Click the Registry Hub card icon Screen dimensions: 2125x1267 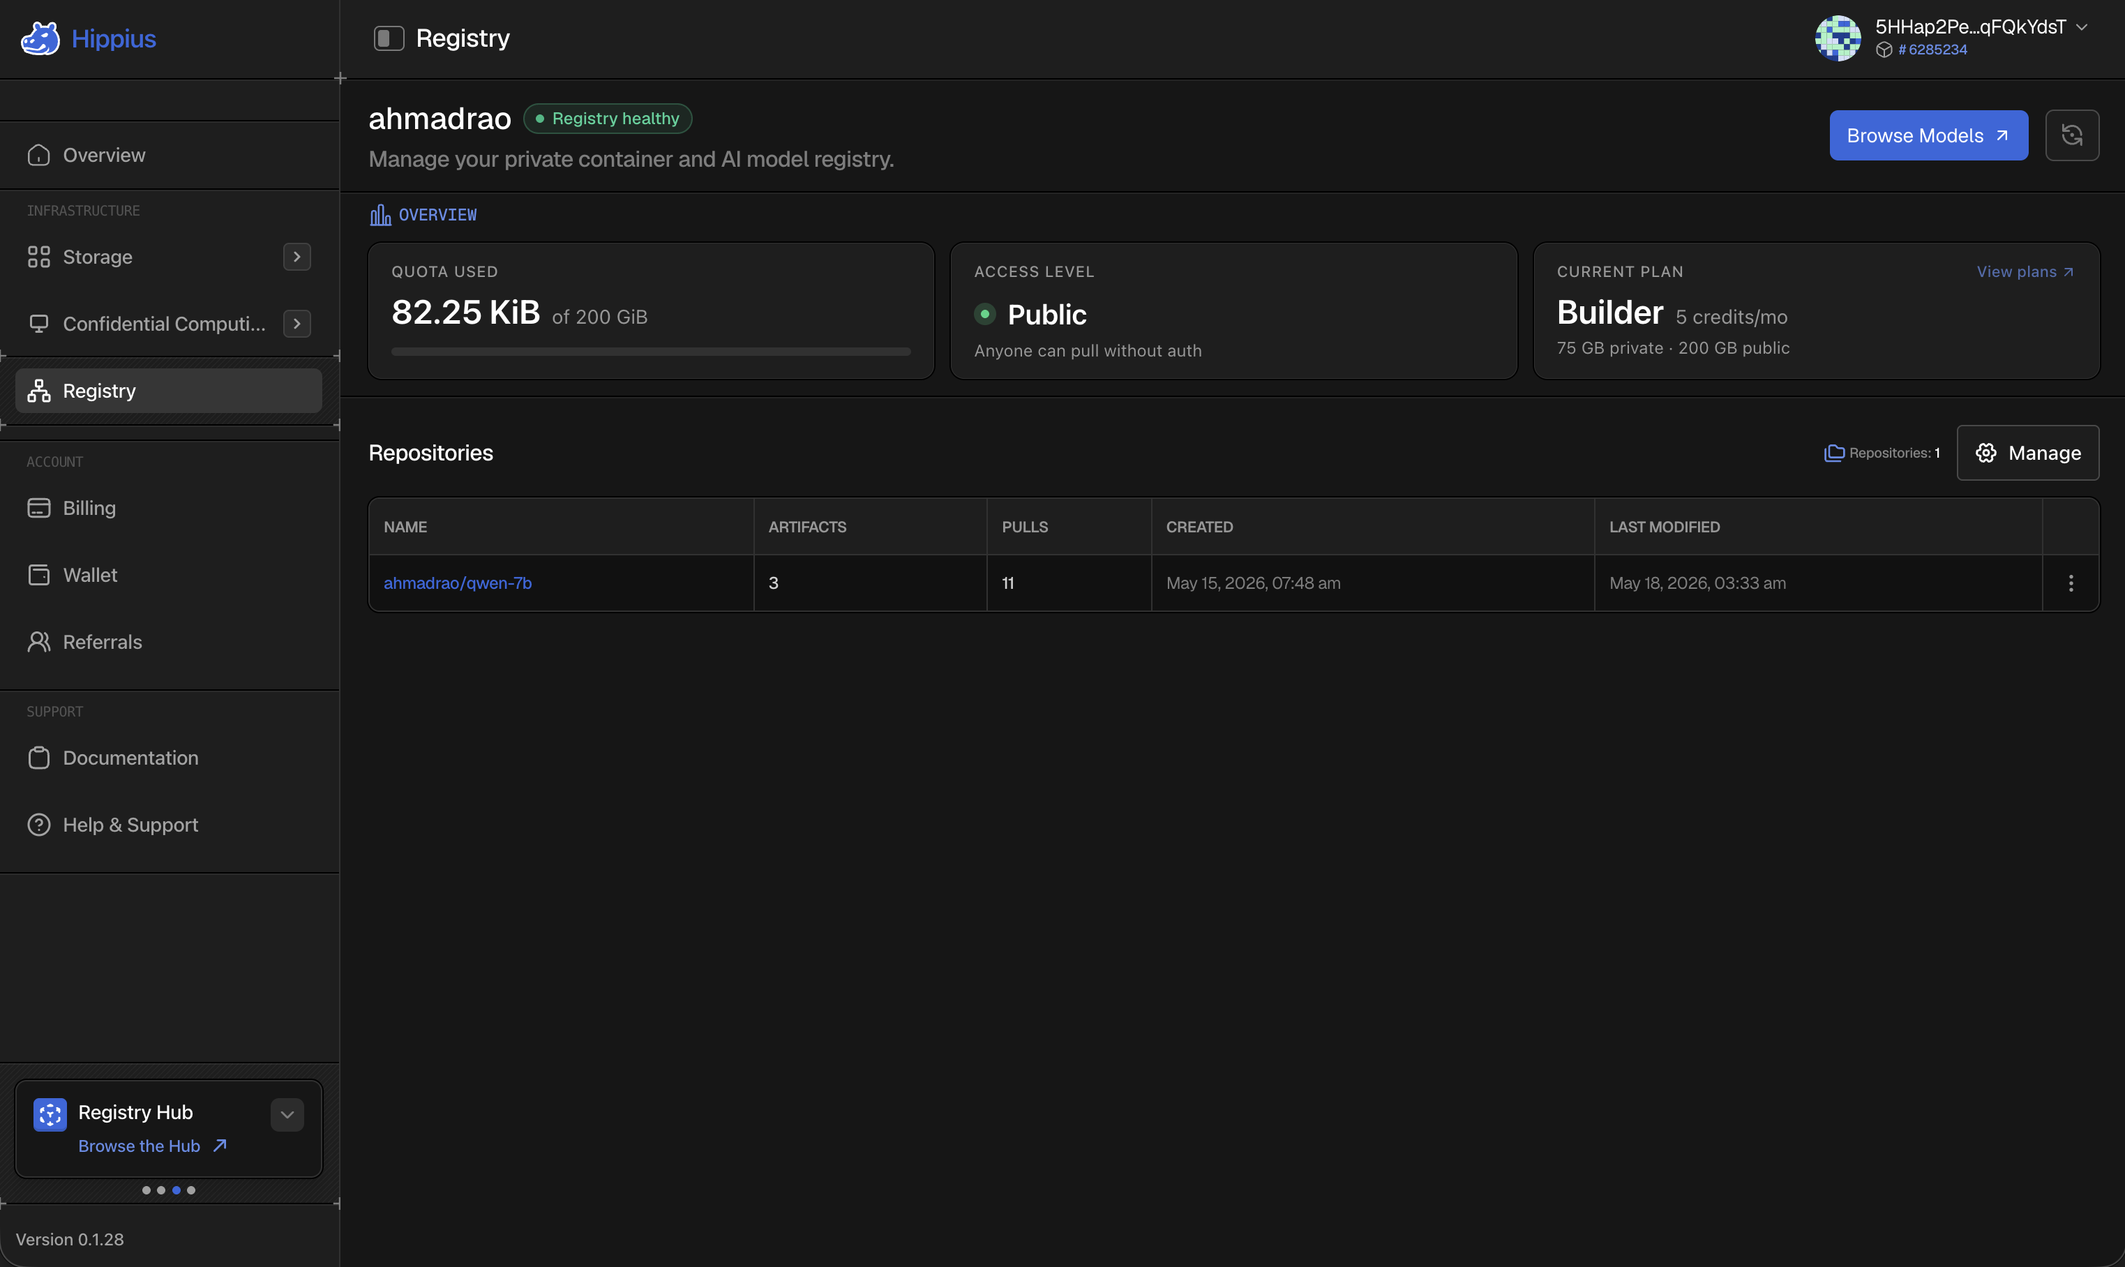point(50,1114)
